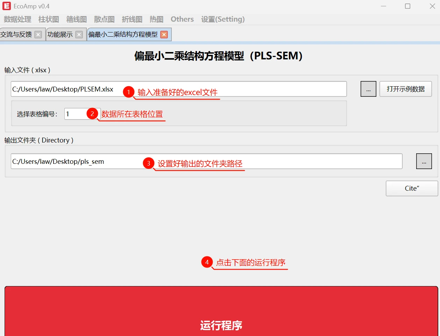The image size is (440, 336).
Task: Switch to the 交流与反馈 tab
Action: (16, 34)
